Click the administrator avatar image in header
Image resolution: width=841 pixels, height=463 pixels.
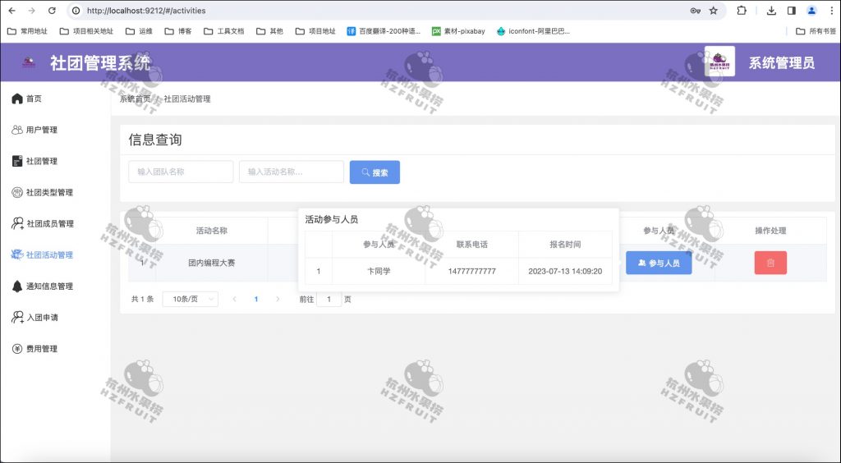tap(719, 61)
